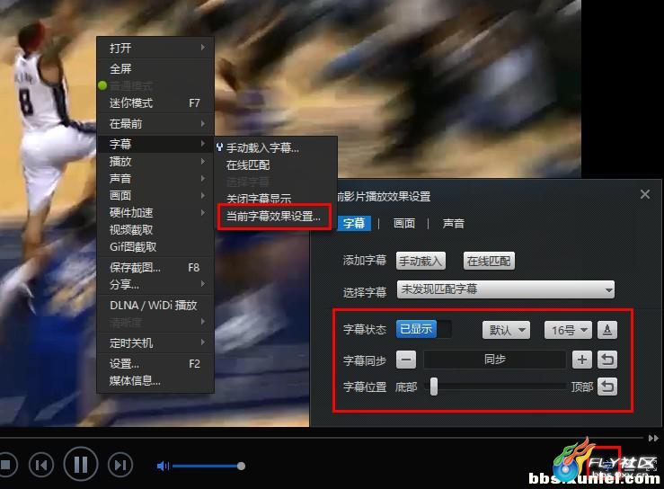Choose 视频截取 from the menu
The image size is (664, 489).
(155, 230)
